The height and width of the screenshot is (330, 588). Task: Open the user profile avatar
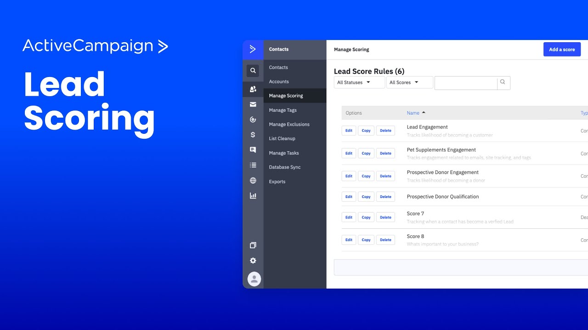pyautogui.click(x=254, y=279)
